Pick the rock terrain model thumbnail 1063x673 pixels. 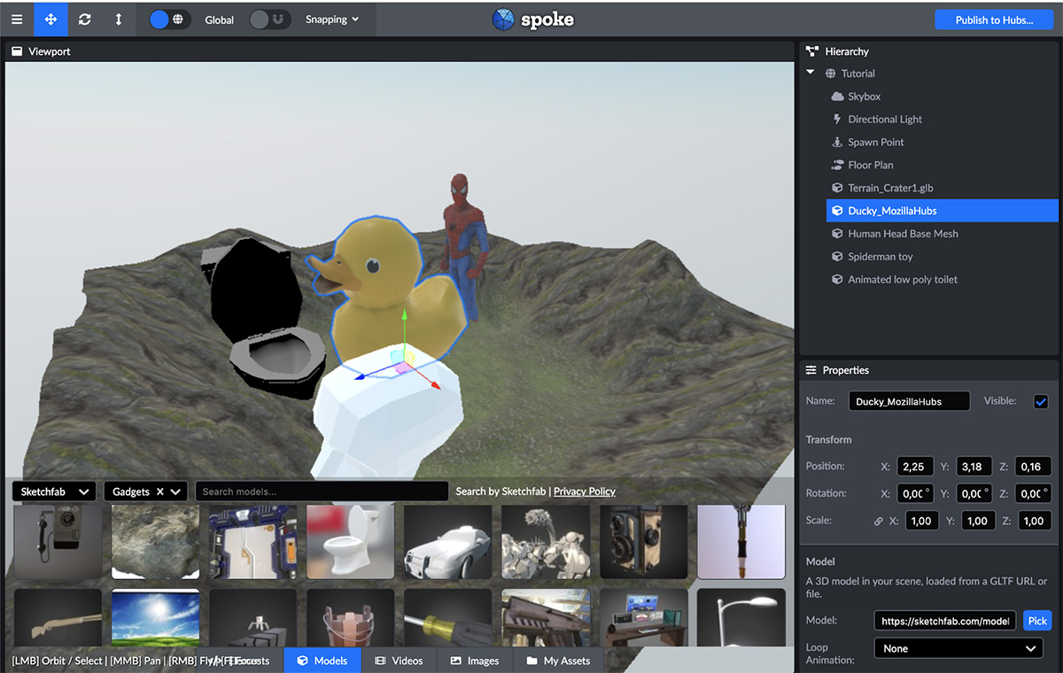pyautogui.click(x=155, y=542)
